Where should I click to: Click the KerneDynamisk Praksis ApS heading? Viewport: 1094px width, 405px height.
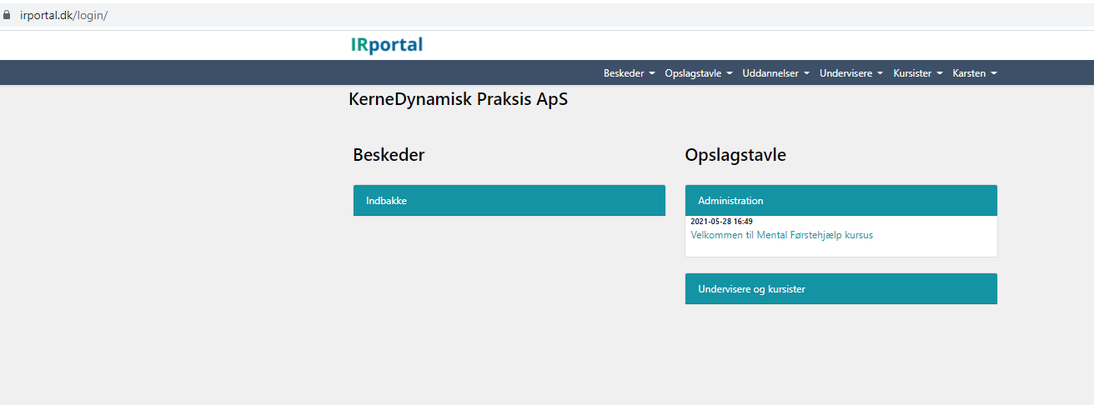click(x=459, y=100)
